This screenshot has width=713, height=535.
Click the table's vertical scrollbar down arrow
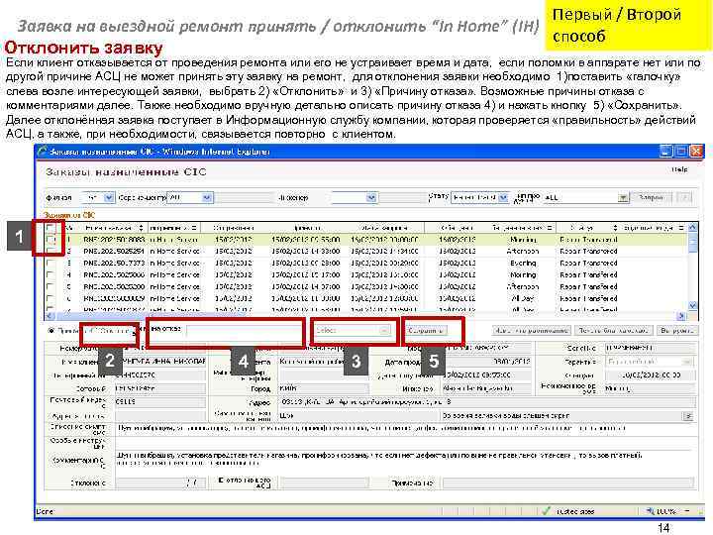[x=692, y=305]
